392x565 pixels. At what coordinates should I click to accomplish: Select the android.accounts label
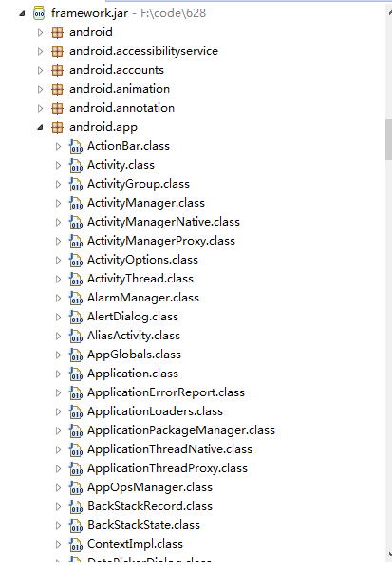pyautogui.click(x=117, y=70)
